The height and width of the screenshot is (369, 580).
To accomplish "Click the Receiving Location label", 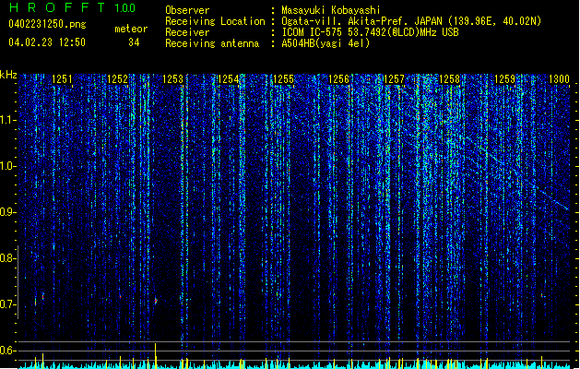I will coord(215,21).
